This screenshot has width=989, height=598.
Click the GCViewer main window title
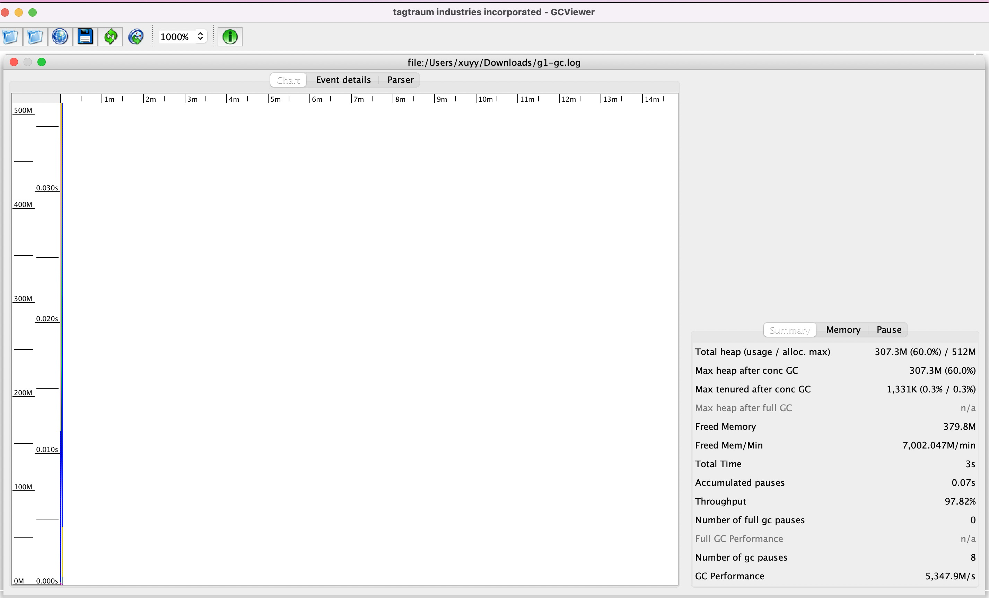pyautogui.click(x=494, y=12)
